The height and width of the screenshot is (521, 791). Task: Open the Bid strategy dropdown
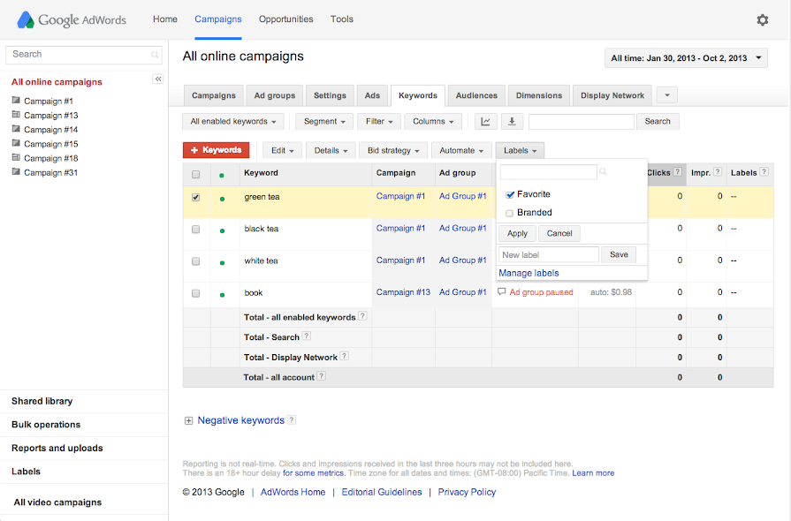click(392, 151)
